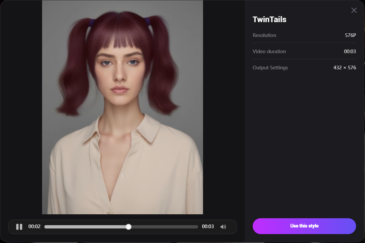Mute the video with the speaker icon
Image resolution: width=365 pixels, height=243 pixels.
coord(223,227)
